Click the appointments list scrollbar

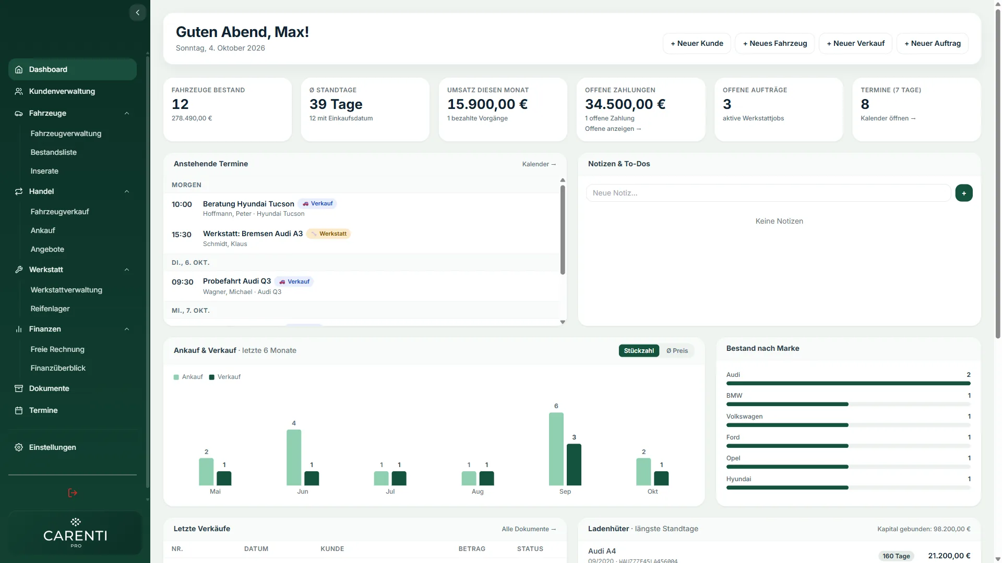[x=563, y=230]
